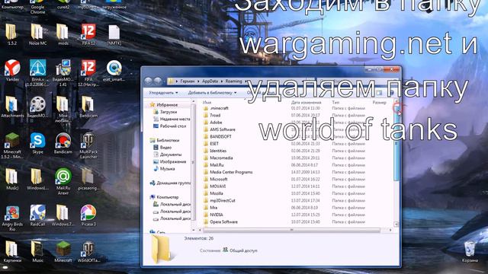The image size is (488, 274).
Task: Open the RaidCall desktop shortcut
Action: tap(37, 215)
